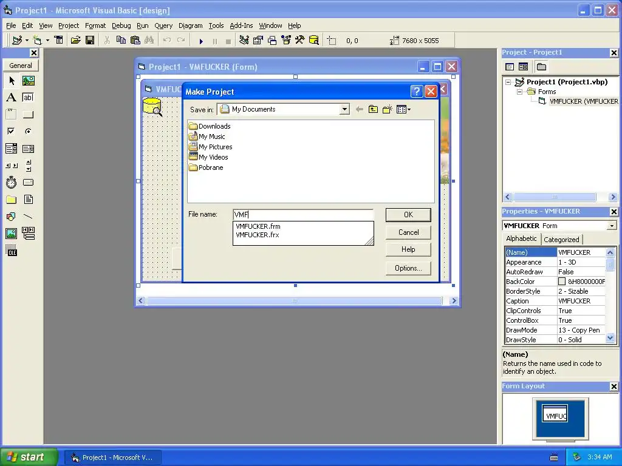Switch to the Alphabetic tab
Screen dimensions: 622x466
[521, 238]
